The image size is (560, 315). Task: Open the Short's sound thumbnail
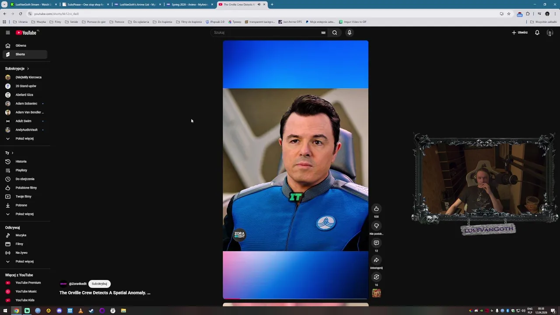[x=376, y=293]
